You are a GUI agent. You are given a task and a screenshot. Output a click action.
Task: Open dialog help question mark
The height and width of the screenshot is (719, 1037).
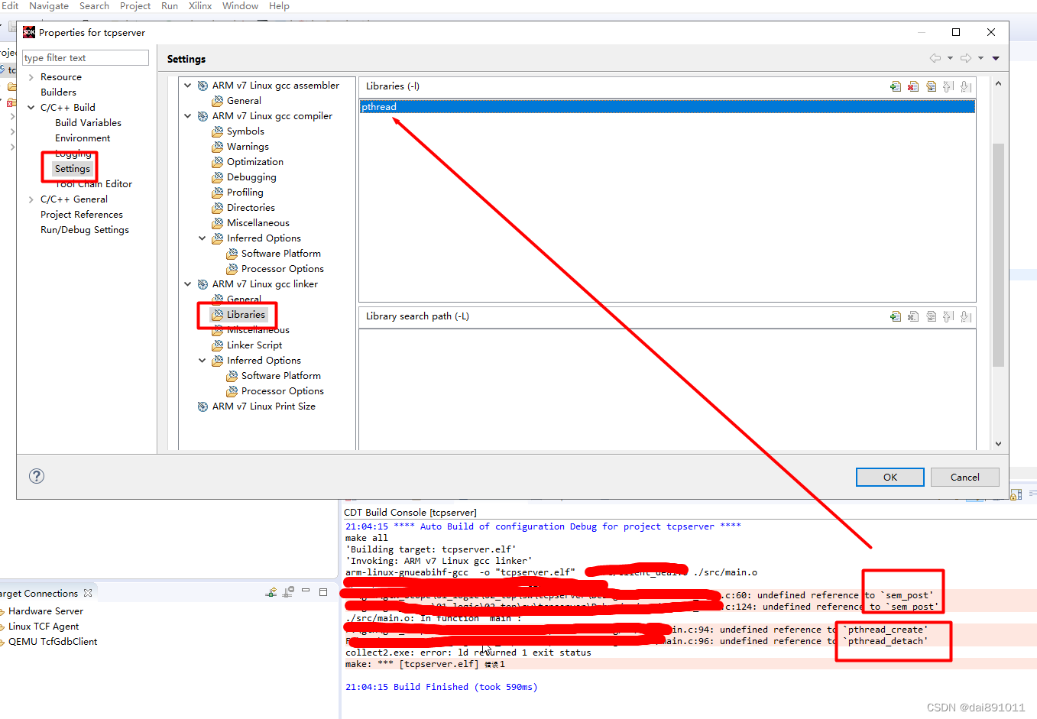pos(37,476)
